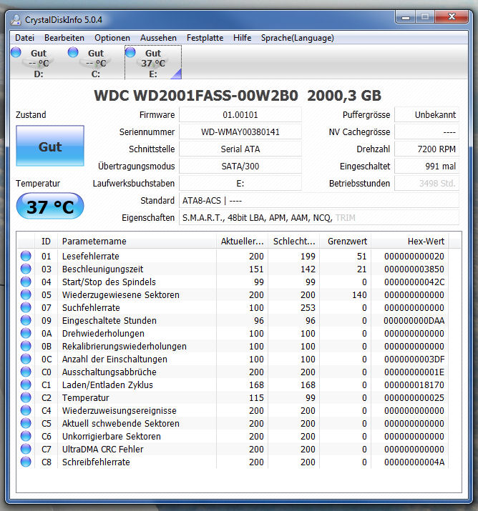Click the status orb for Laden/Entladen Zyklus
The image size is (478, 511).
point(26,385)
